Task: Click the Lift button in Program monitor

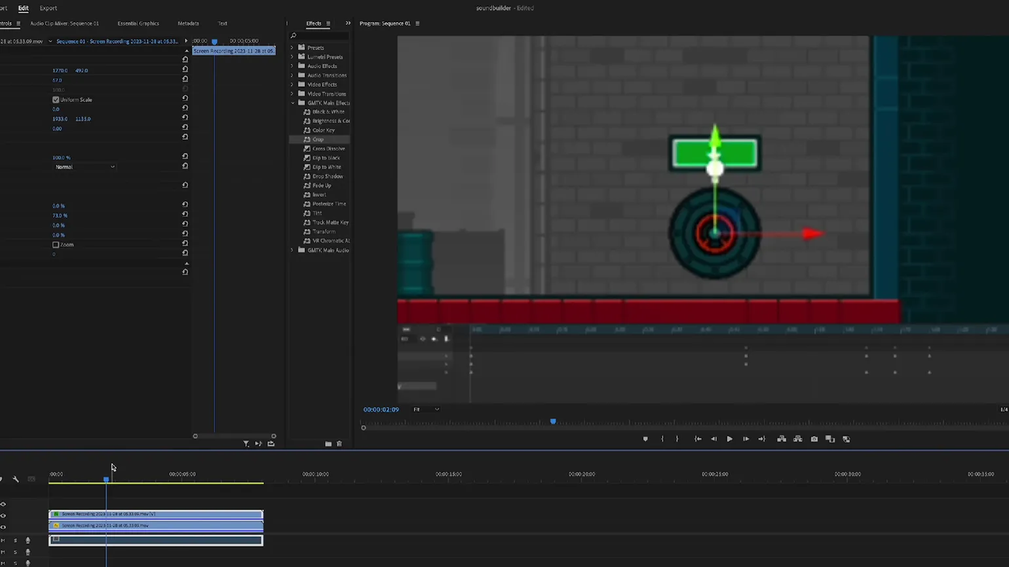Action: pos(782,439)
